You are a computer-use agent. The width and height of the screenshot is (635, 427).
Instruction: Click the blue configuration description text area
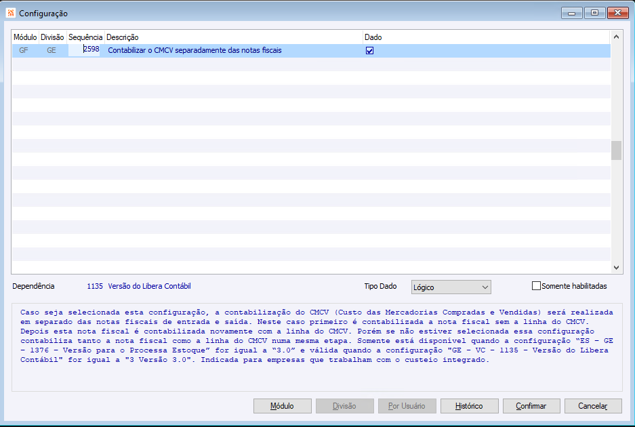(x=316, y=347)
